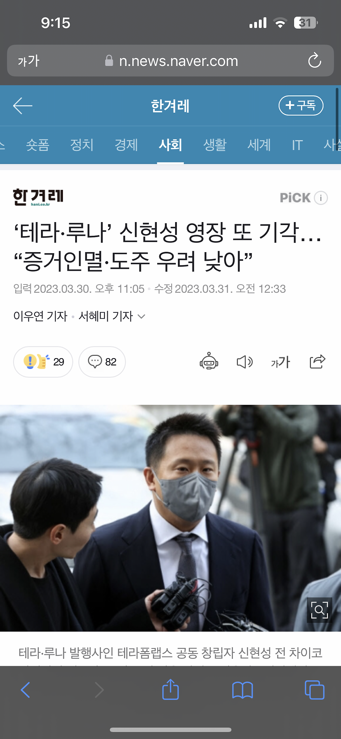Screen dimensions: 341x739
Task: Tap the image enlarge magnifier icon
Action: point(319,610)
